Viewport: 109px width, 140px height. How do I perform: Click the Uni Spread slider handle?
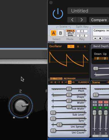point(59,125)
